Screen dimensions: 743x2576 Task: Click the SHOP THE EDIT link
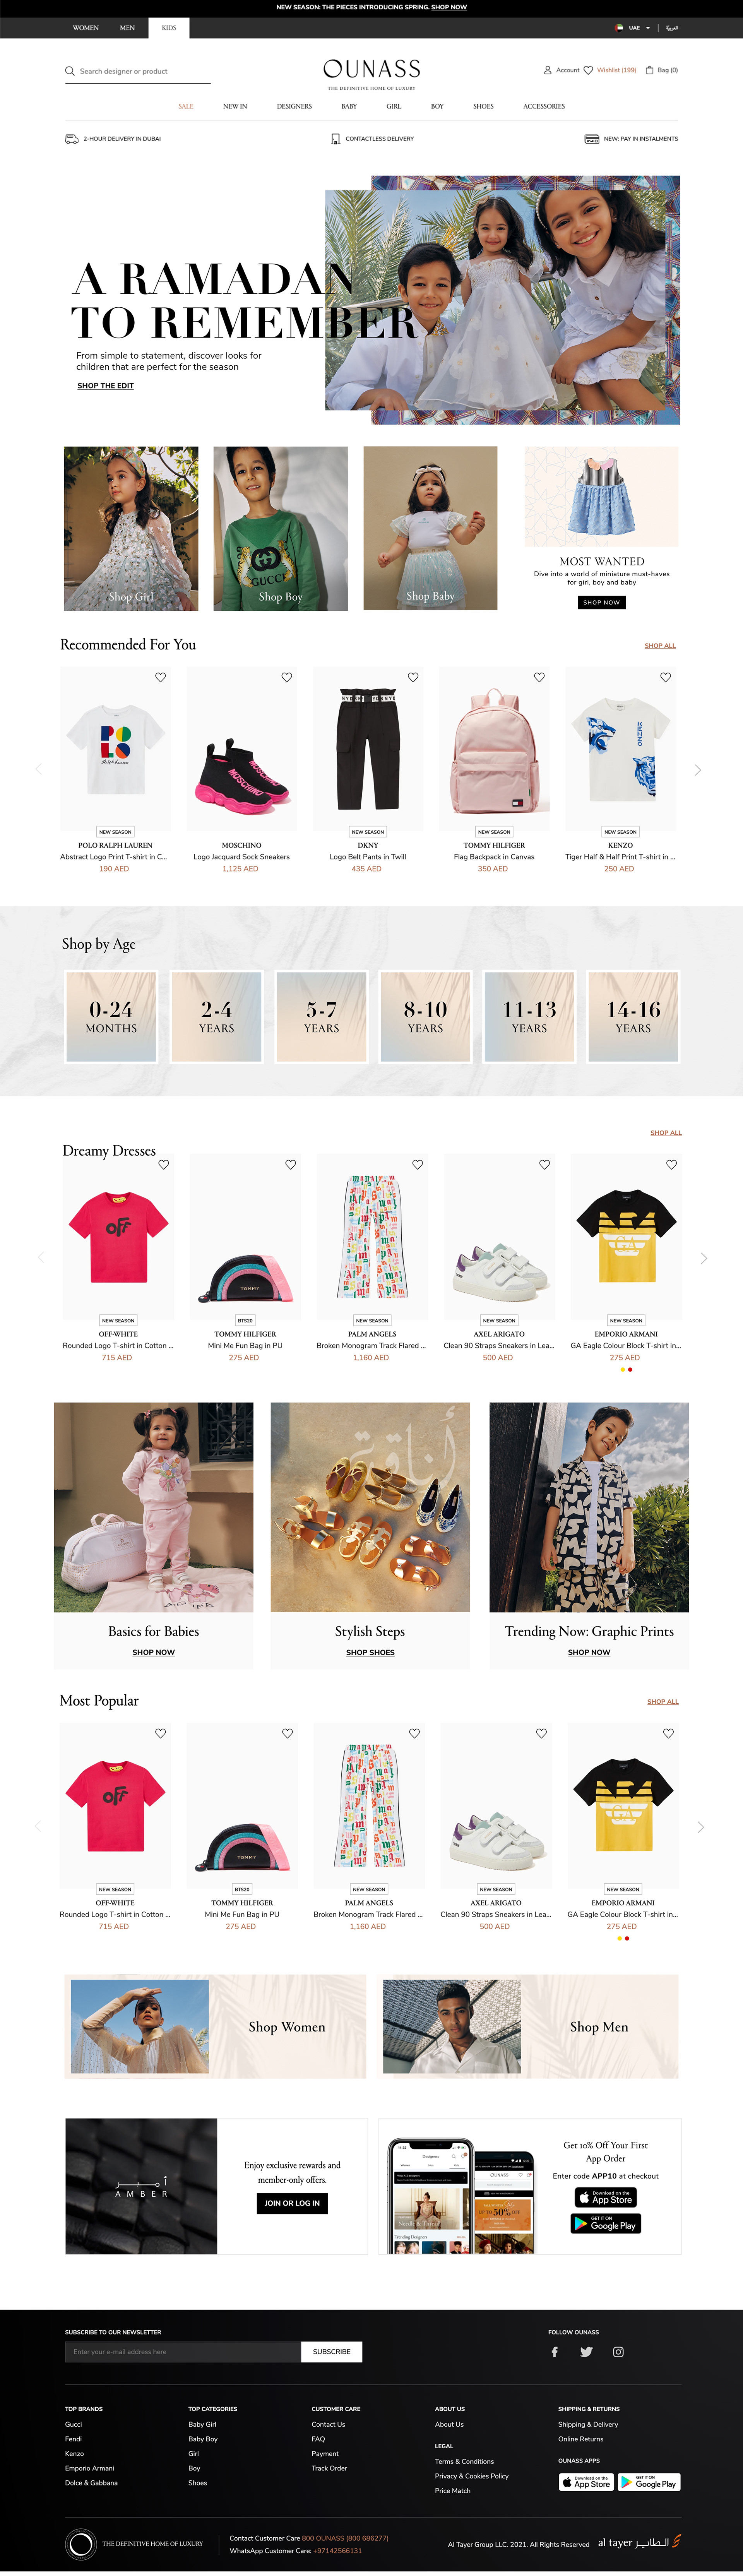105,385
